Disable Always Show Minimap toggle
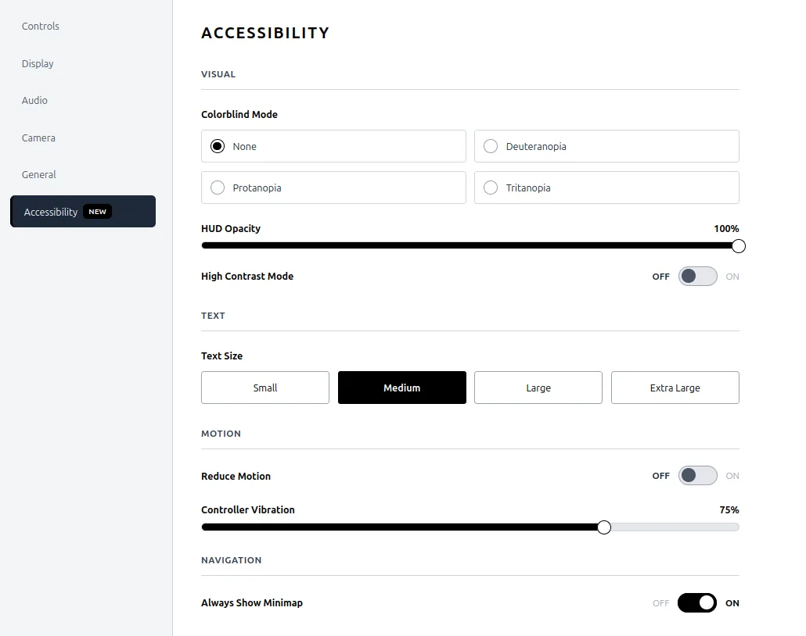The height and width of the screenshot is (636, 806). 697,603
